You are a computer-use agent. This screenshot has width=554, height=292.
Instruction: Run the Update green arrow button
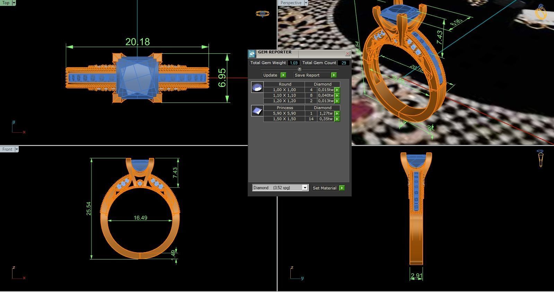(x=283, y=75)
